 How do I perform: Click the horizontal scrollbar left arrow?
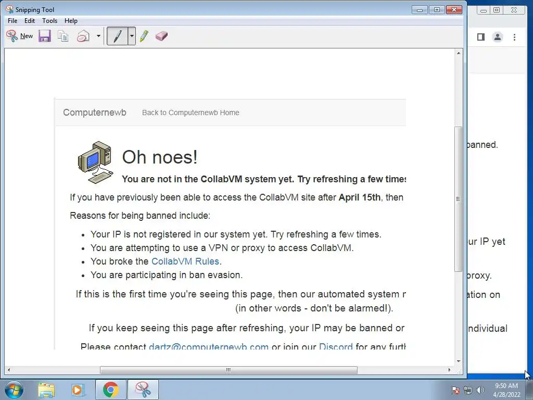(9, 370)
